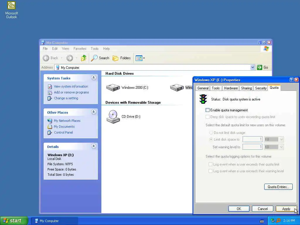The image size is (300, 225).
Task: Click the Back arrow in My Computer
Action: [x=46, y=58]
